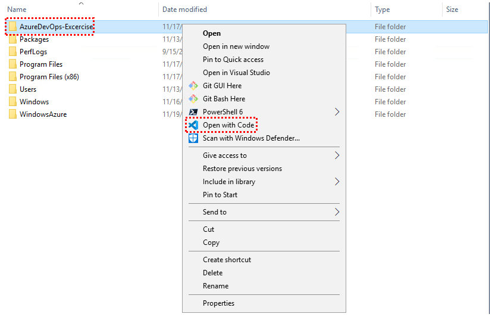This screenshot has height=317, width=492.
Task: Expand the Include in library submenu arrow
Action: pos(337,182)
